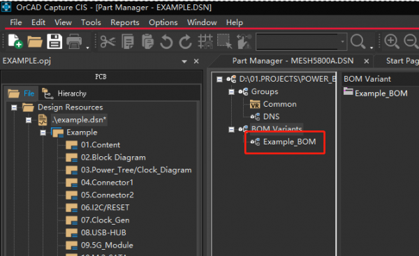Click the Print toolbar icon
Viewport: 419px width, 256px height.
pyautogui.click(x=74, y=42)
